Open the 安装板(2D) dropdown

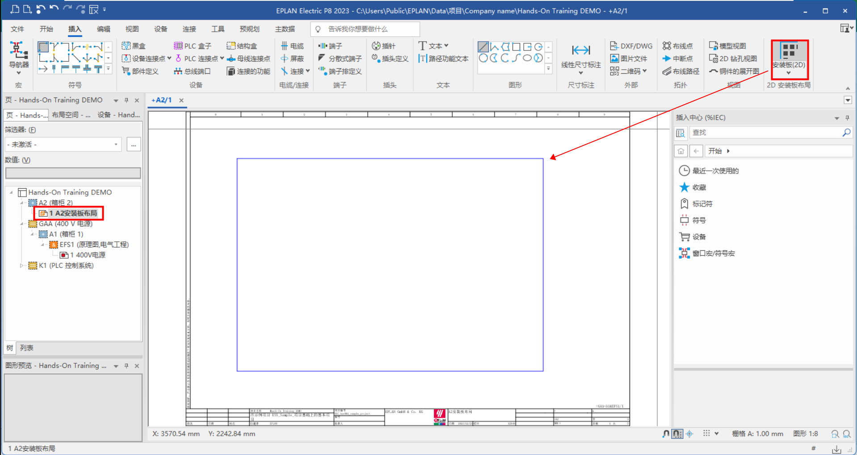click(789, 73)
